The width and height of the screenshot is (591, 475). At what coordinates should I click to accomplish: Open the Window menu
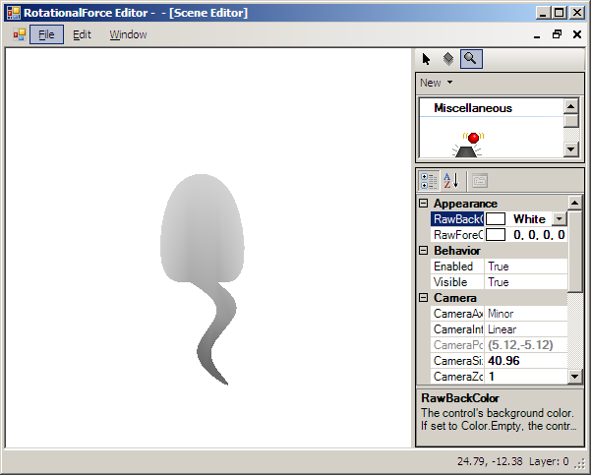click(128, 34)
